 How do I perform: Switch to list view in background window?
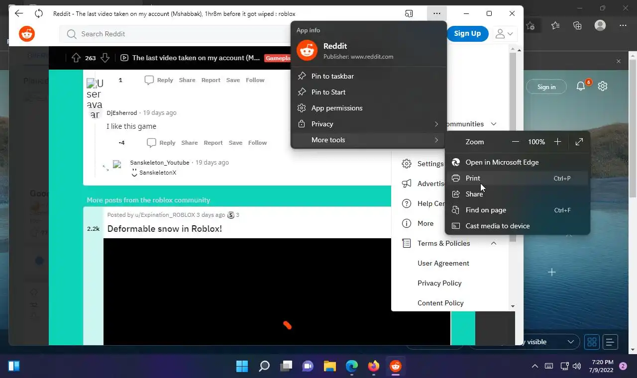610,342
